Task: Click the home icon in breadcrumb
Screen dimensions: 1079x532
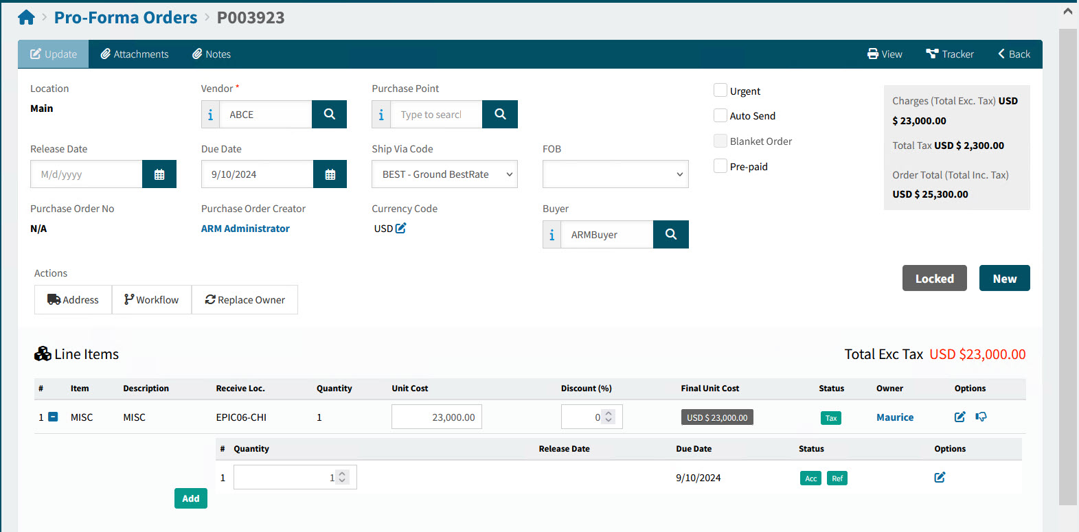Action: point(26,18)
